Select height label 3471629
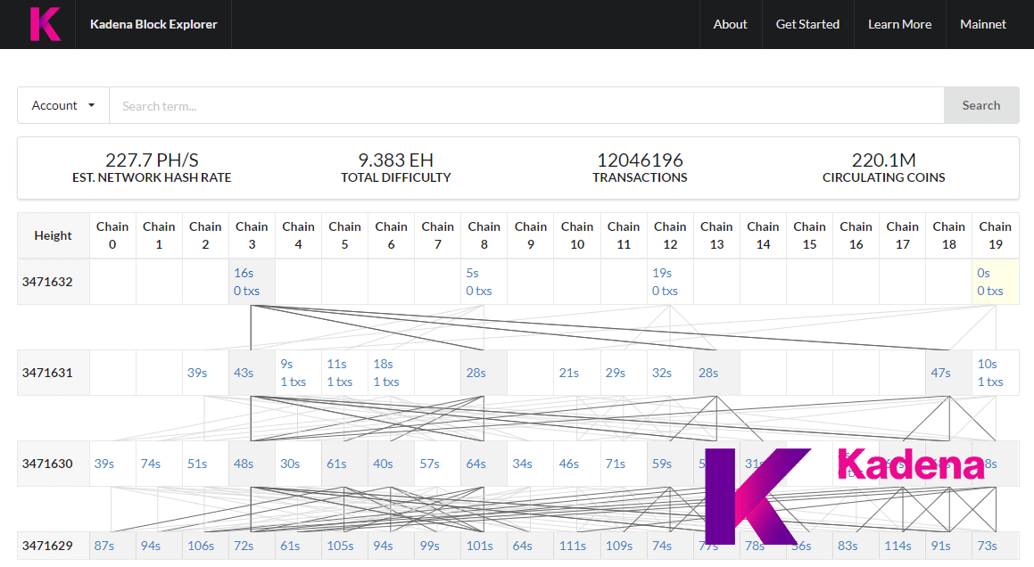Viewport: 1034px width, 567px height. (x=47, y=546)
